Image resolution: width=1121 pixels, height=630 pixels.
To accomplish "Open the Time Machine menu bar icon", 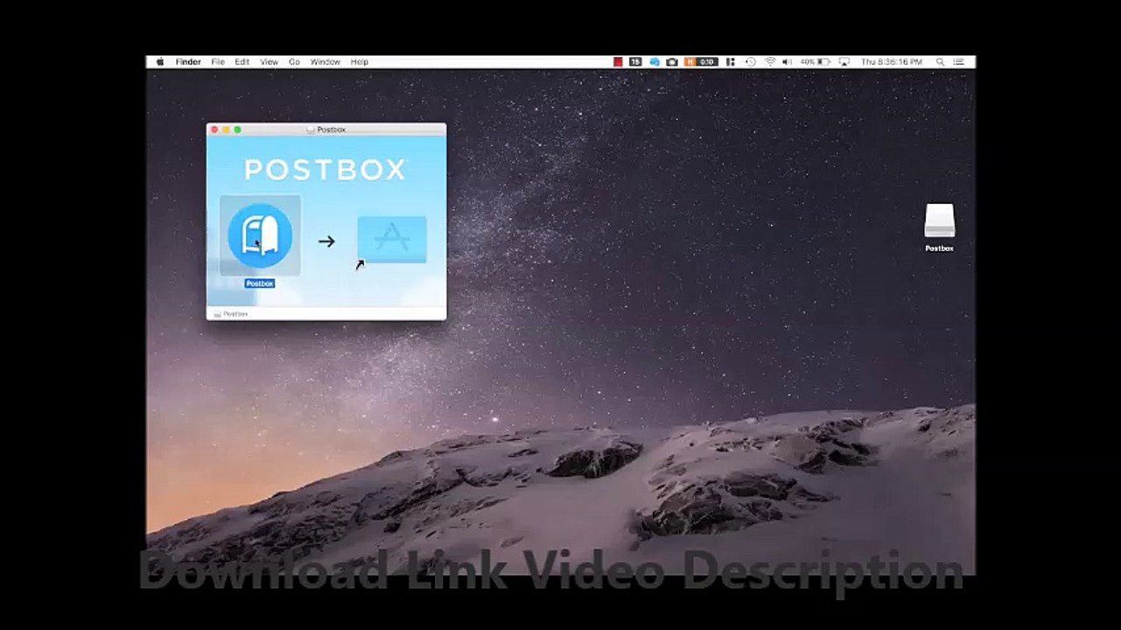I will pos(750,62).
